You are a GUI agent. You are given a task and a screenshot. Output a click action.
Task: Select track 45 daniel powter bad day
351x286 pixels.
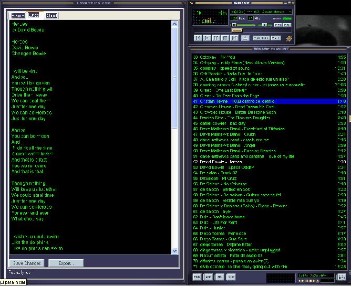270,123
